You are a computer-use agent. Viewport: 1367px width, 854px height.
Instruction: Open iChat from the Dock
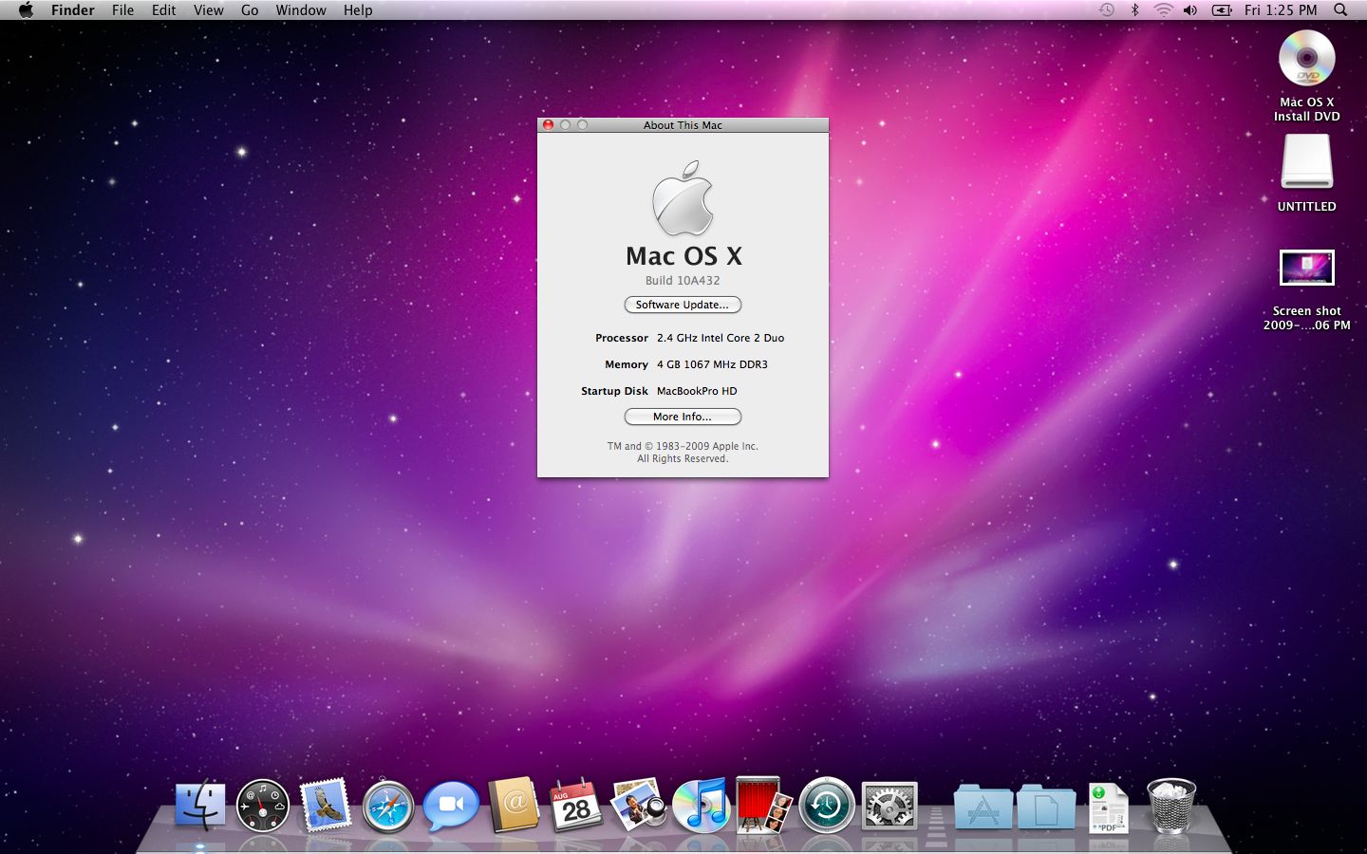451,806
